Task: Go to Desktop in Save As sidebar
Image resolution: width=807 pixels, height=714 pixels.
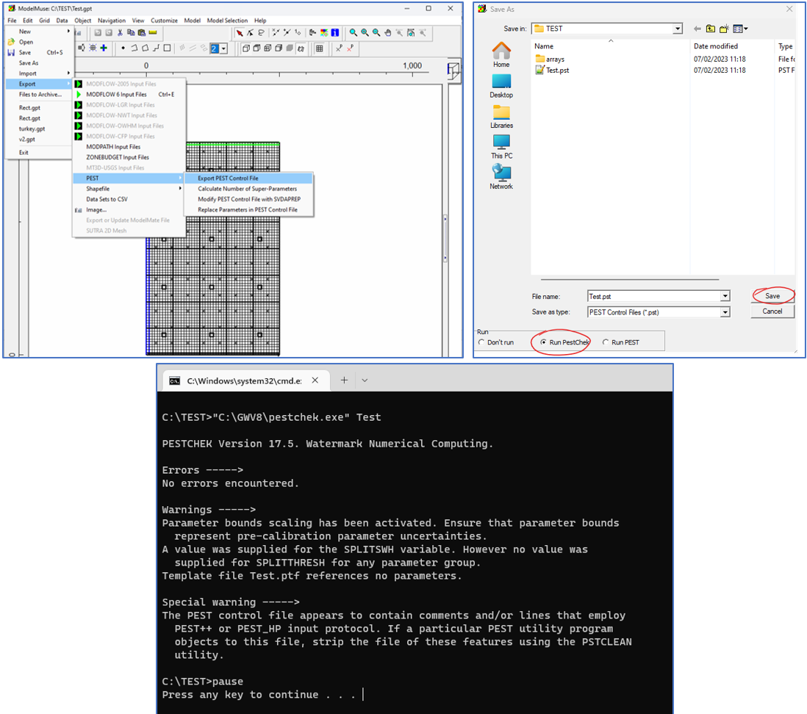Action: pos(501,86)
